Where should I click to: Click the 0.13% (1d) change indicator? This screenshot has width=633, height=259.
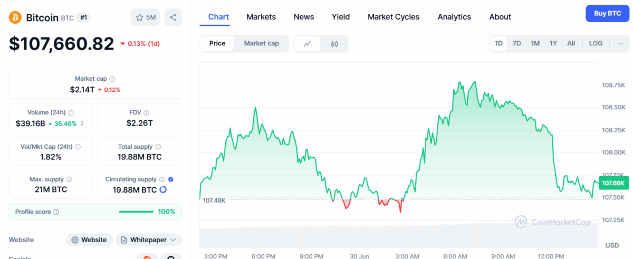click(140, 44)
